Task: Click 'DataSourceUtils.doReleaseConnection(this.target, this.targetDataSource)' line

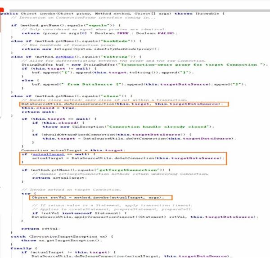Action: (122, 104)
